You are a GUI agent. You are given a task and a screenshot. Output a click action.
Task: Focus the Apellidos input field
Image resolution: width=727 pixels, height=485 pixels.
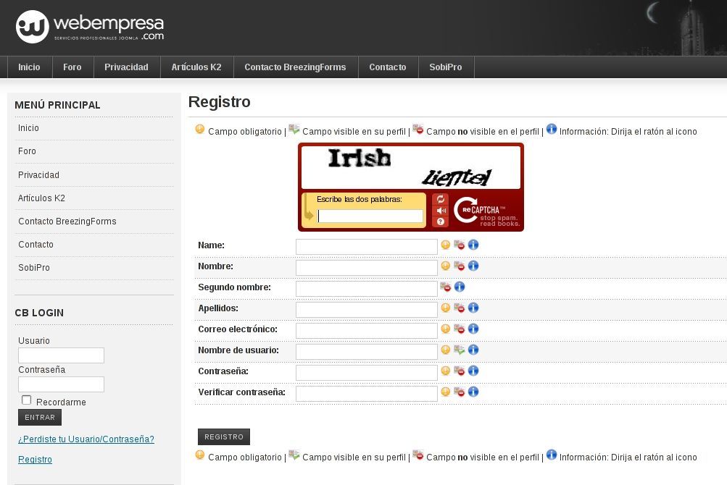(367, 310)
